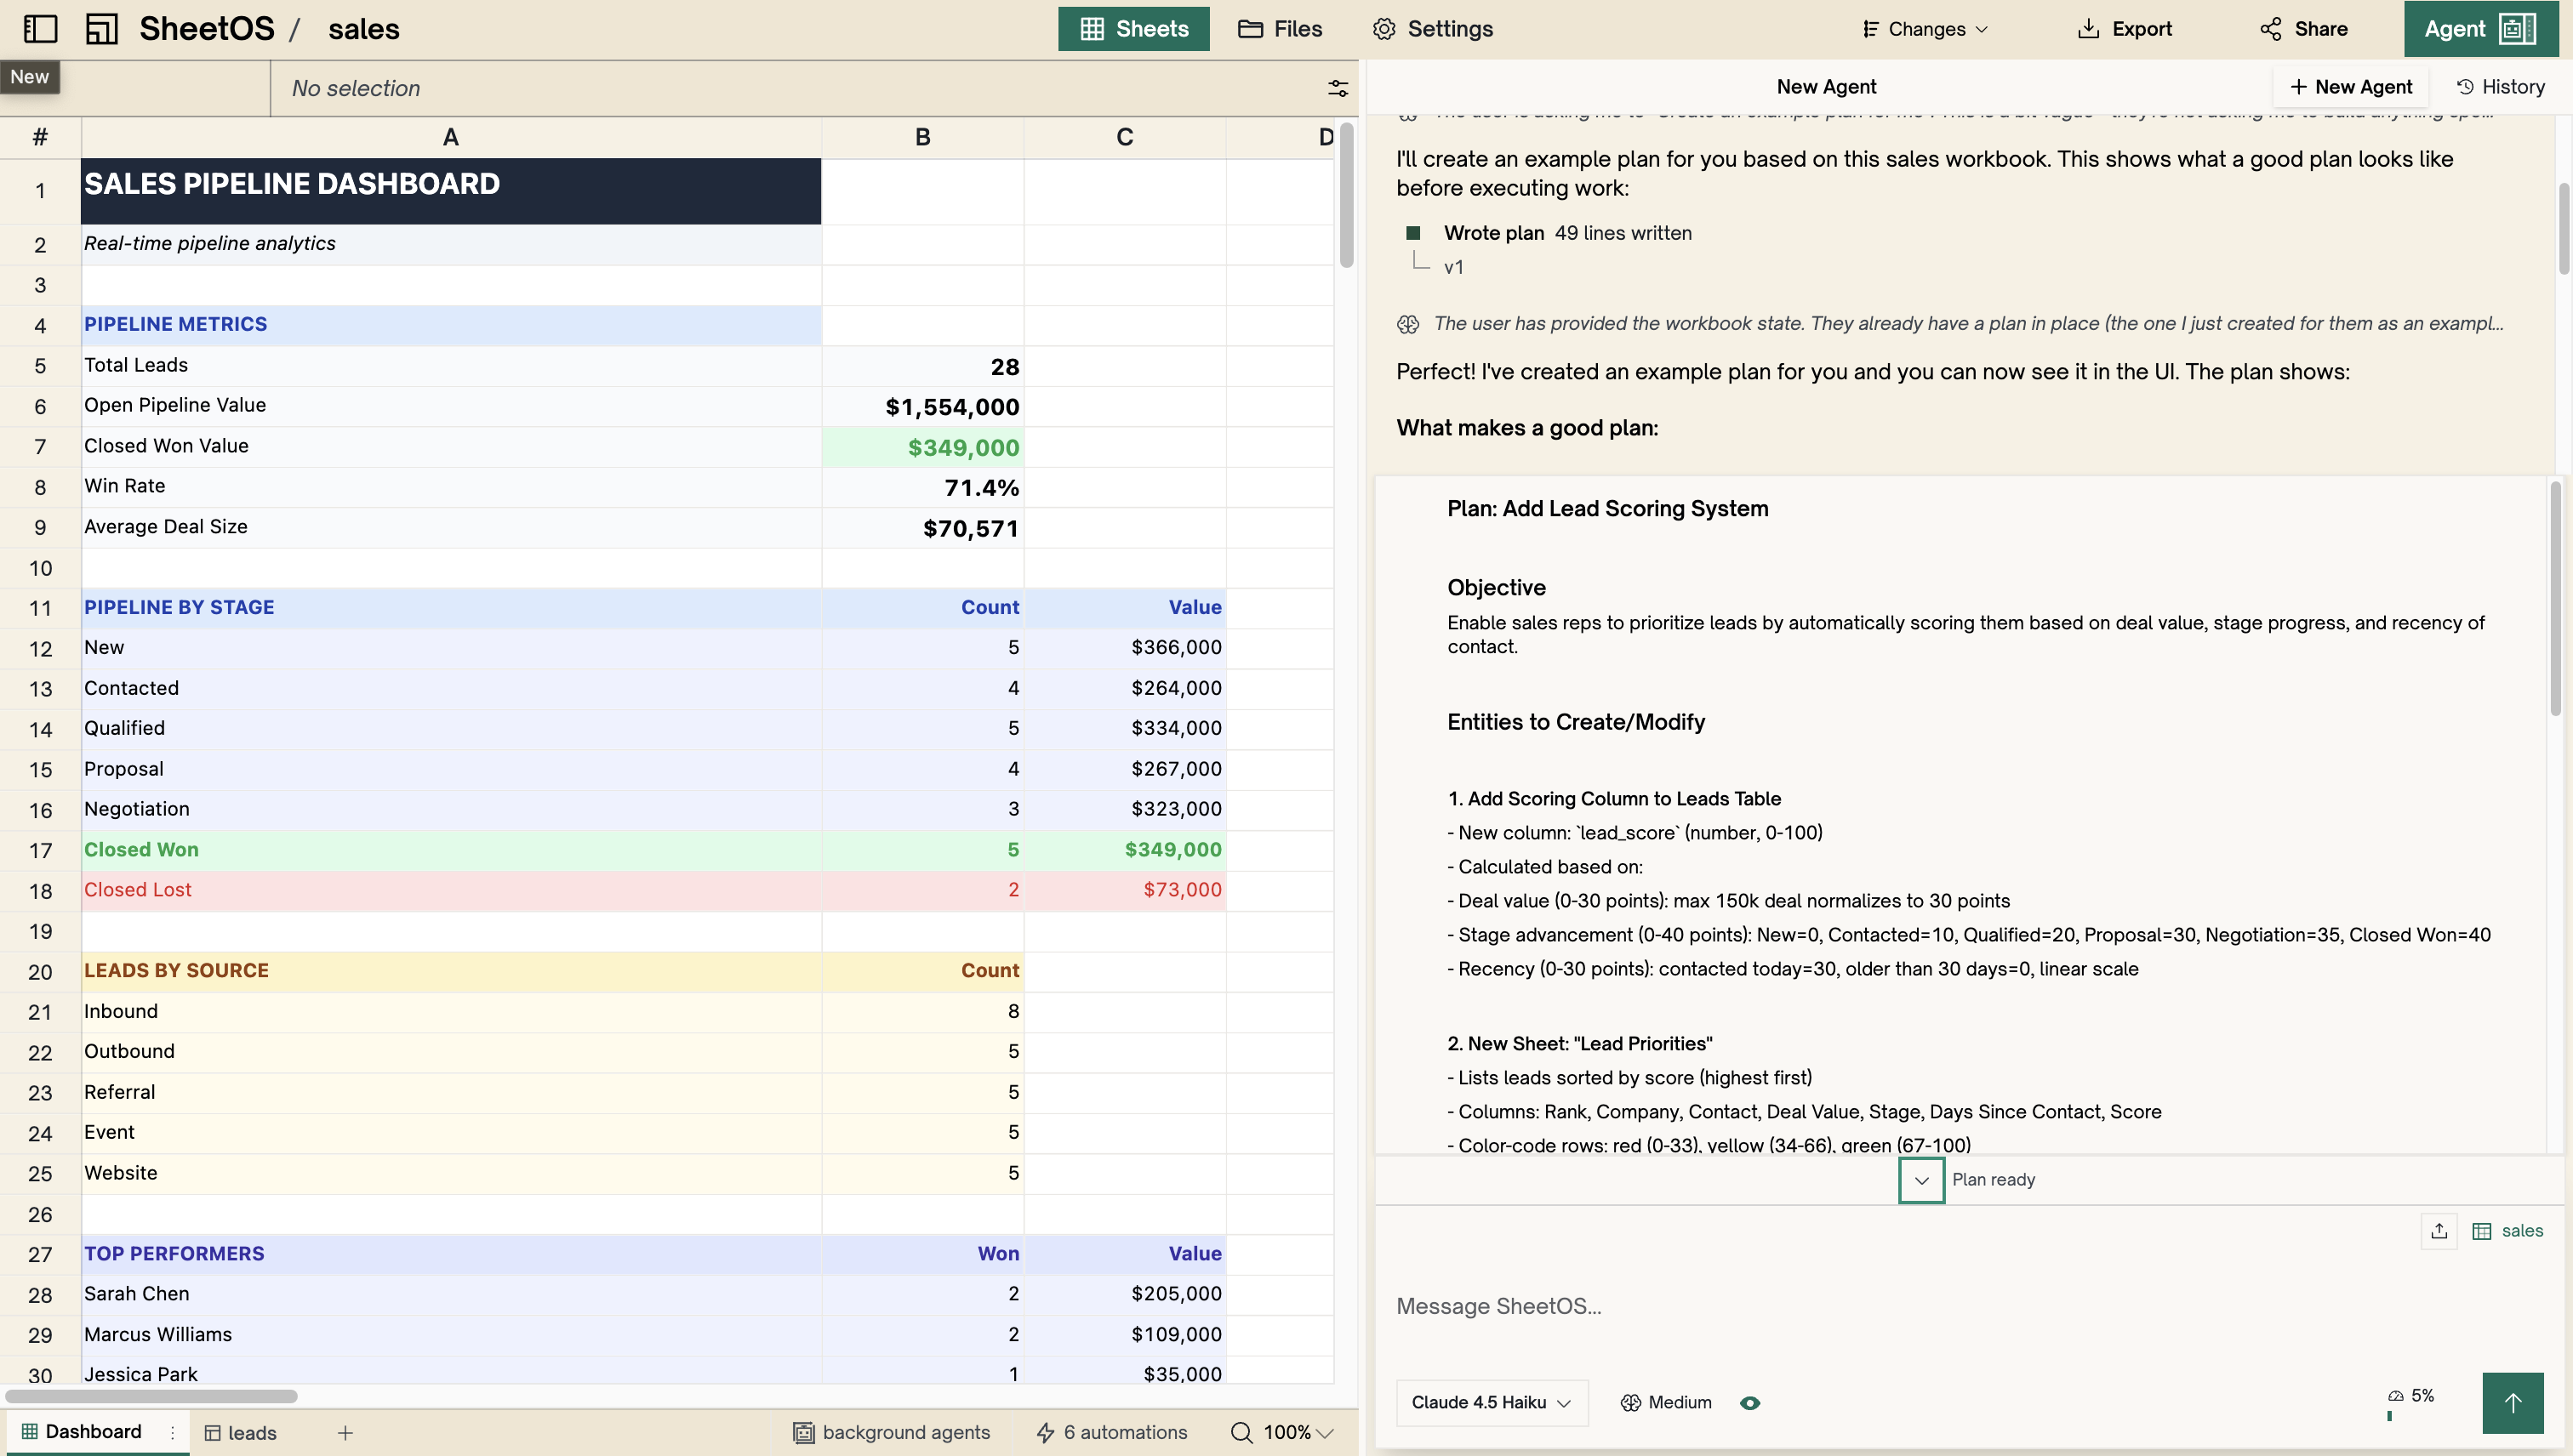2573x1456 pixels.
Task: Expand the Changes dropdown menu
Action: click(1925, 29)
